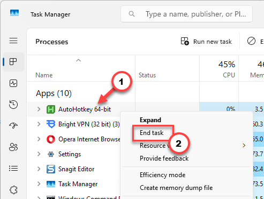
Task: Open the Services page icon
Action: 13,190
